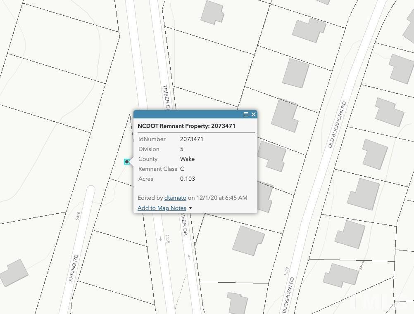This screenshot has width=414, height=314.
Task: Select the highlighted remnant property point marker
Action: point(127,162)
